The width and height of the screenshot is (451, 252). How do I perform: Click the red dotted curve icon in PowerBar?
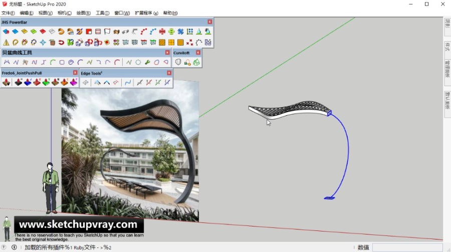click(x=144, y=32)
